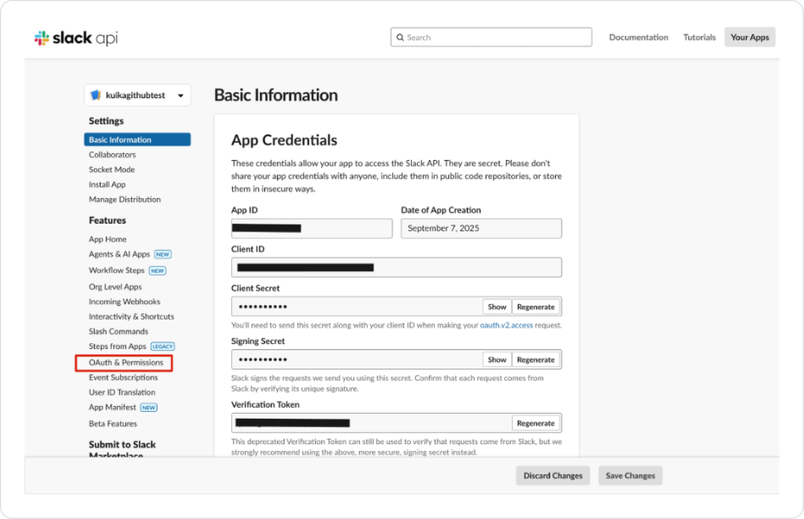This screenshot has height=519, width=804.
Task: Show the Signing Secret
Action: coord(497,360)
